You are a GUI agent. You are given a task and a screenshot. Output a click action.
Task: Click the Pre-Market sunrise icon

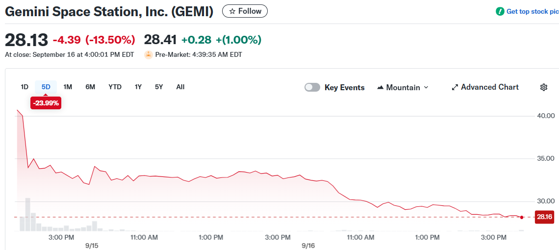pyautogui.click(x=148, y=55)
